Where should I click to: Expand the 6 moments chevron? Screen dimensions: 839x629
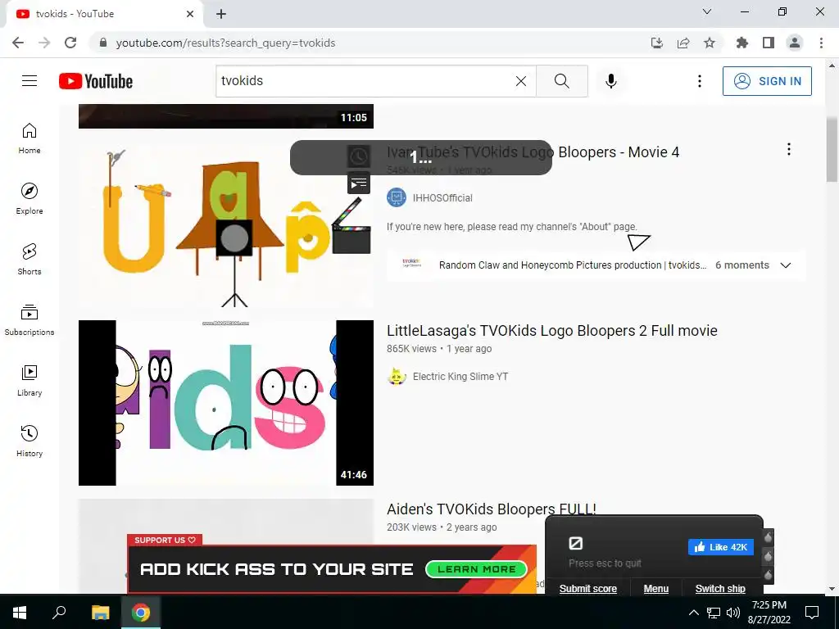pyautogui.click(x=786, y=265)
